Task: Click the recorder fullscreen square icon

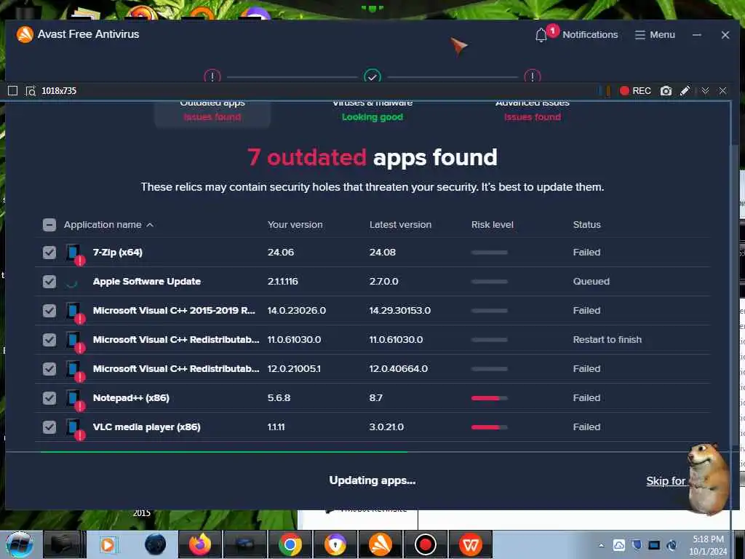Action: tap(13, 91)
